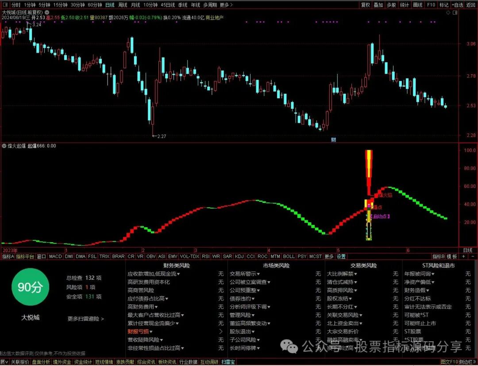The height and width of the screenshot is (366, 478).
Task: Open the 短线情绪 bottom tab
Action: click(x=104, y=362)
